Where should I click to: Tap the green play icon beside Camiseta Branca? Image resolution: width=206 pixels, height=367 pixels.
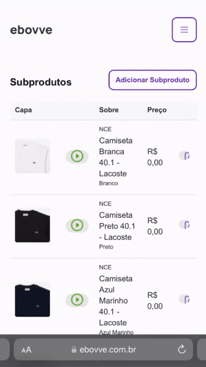(x=77, y=156)
